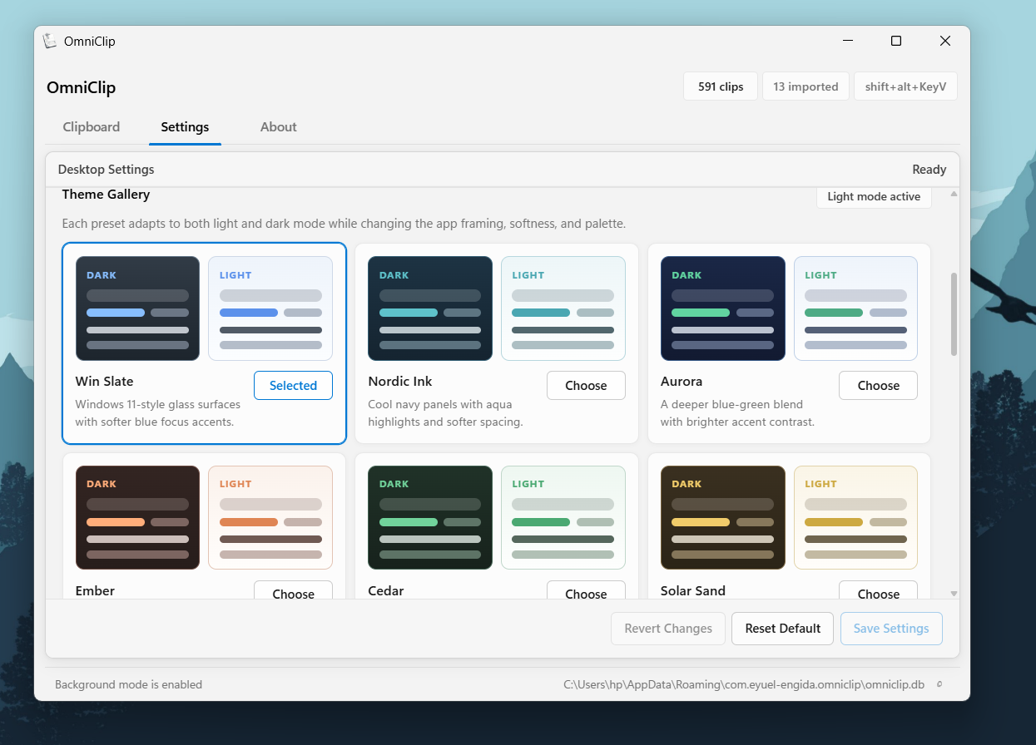The height and width of the screenshot is (745, 1036).
Task: Click the Theme Gallery vertical scrollbar thumb
Action: coord(954,314)
